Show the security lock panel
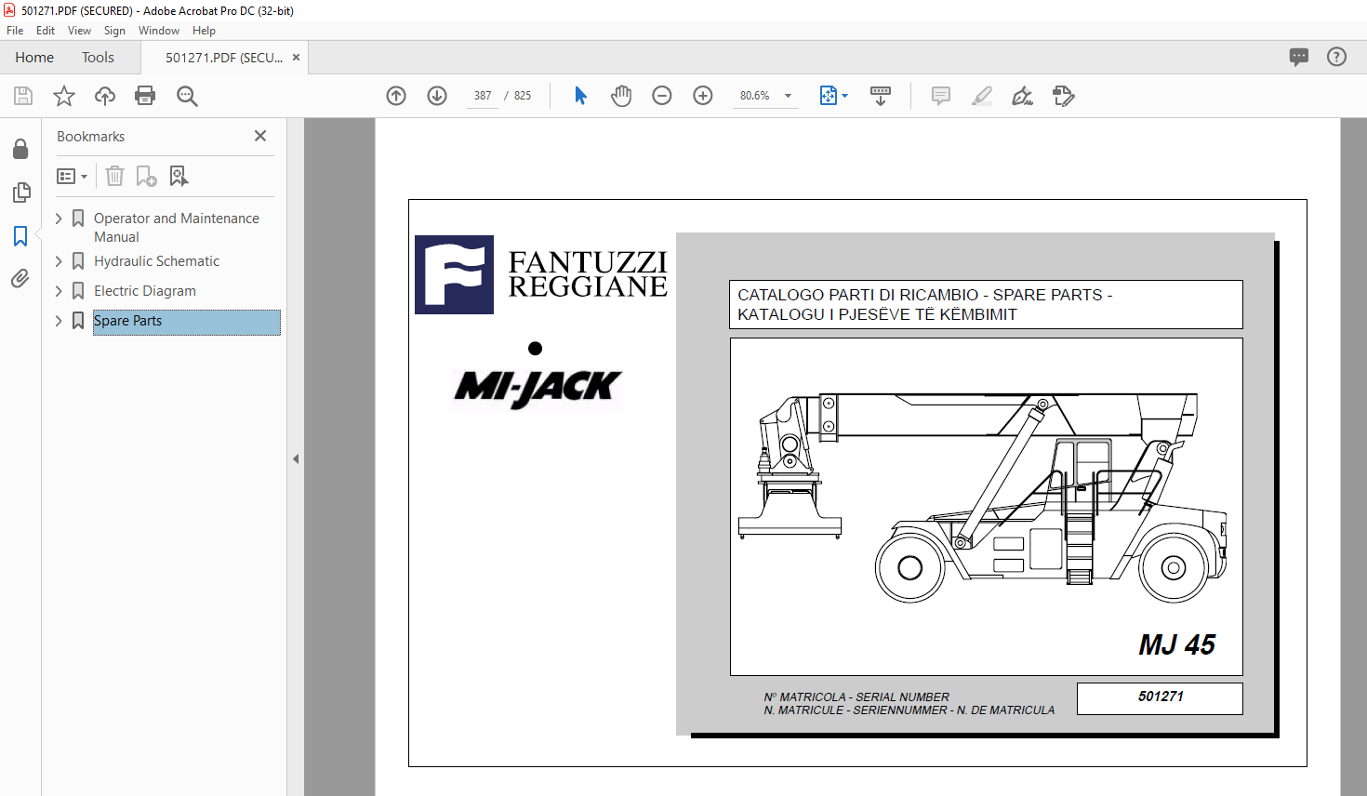 coord(20,149)
